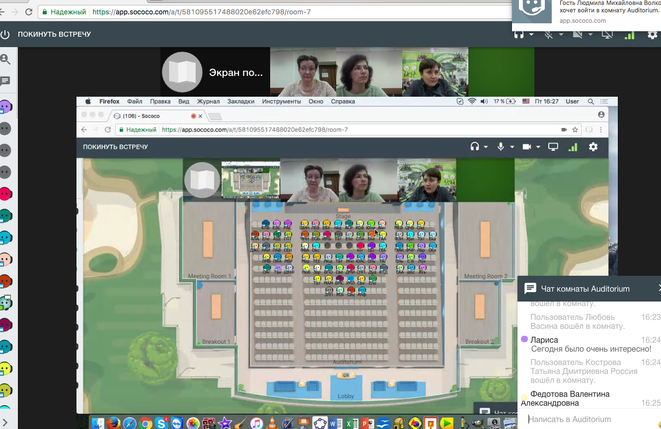Launch VLC cone icon in the dock
The width and height of the screenshot is (661, 429).
coord(272,423)
